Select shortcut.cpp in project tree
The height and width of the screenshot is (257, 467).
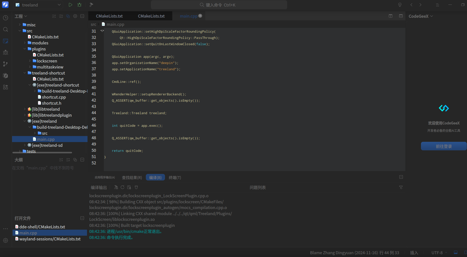[54, 97]
